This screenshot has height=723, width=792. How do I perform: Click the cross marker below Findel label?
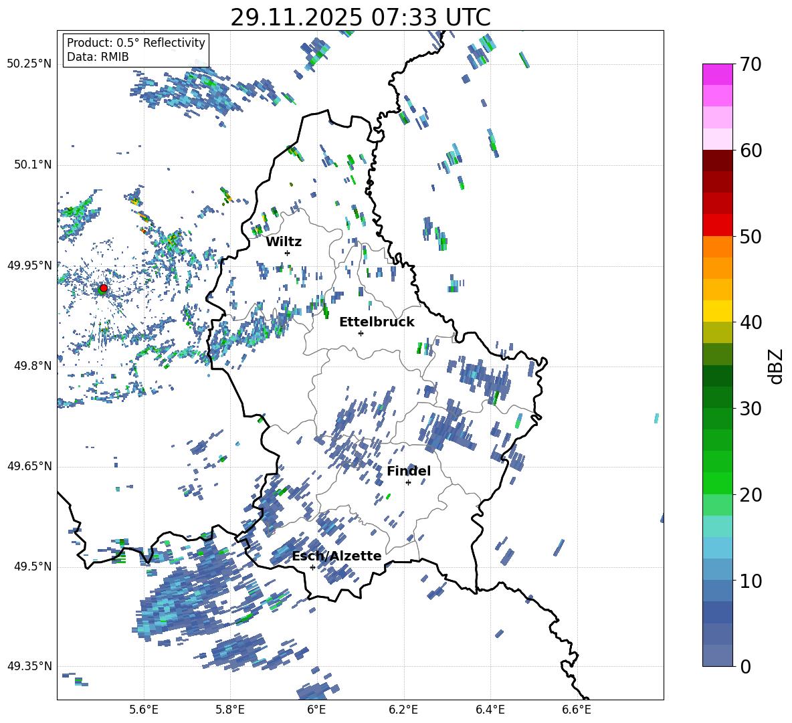click(x=408, y=482)
